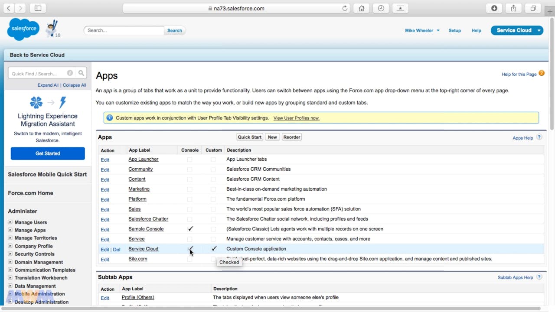Screen dimensions: 555x312
Task: Toggle Console checkbox for Sample Console
Action: pyautogui.click(x=190, y=229)
